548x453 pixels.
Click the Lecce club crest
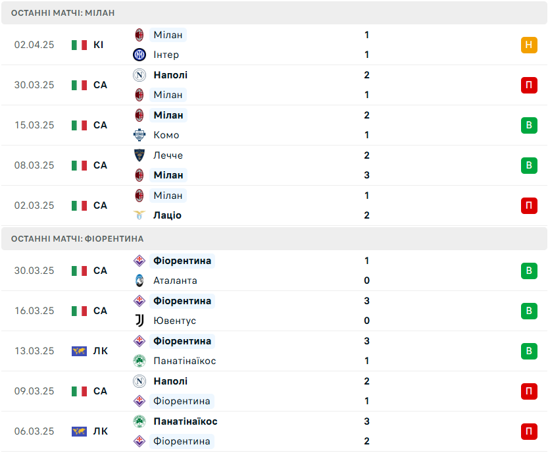[x=139, y=155]
